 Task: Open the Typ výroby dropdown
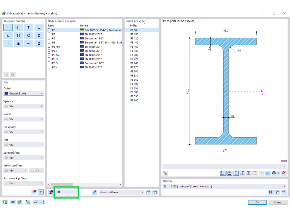23,132
